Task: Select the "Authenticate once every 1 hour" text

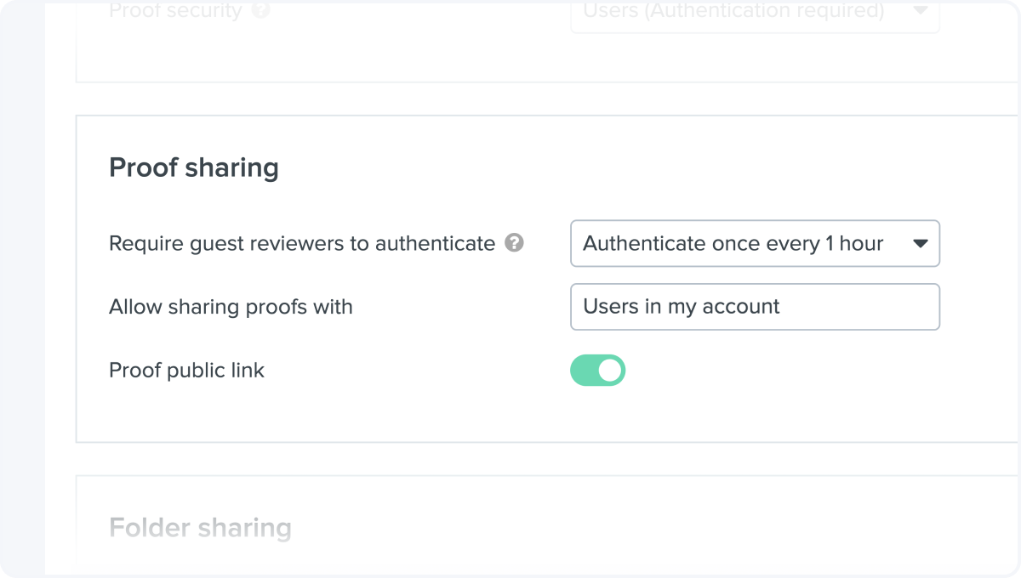Action: tap(733, 244)
